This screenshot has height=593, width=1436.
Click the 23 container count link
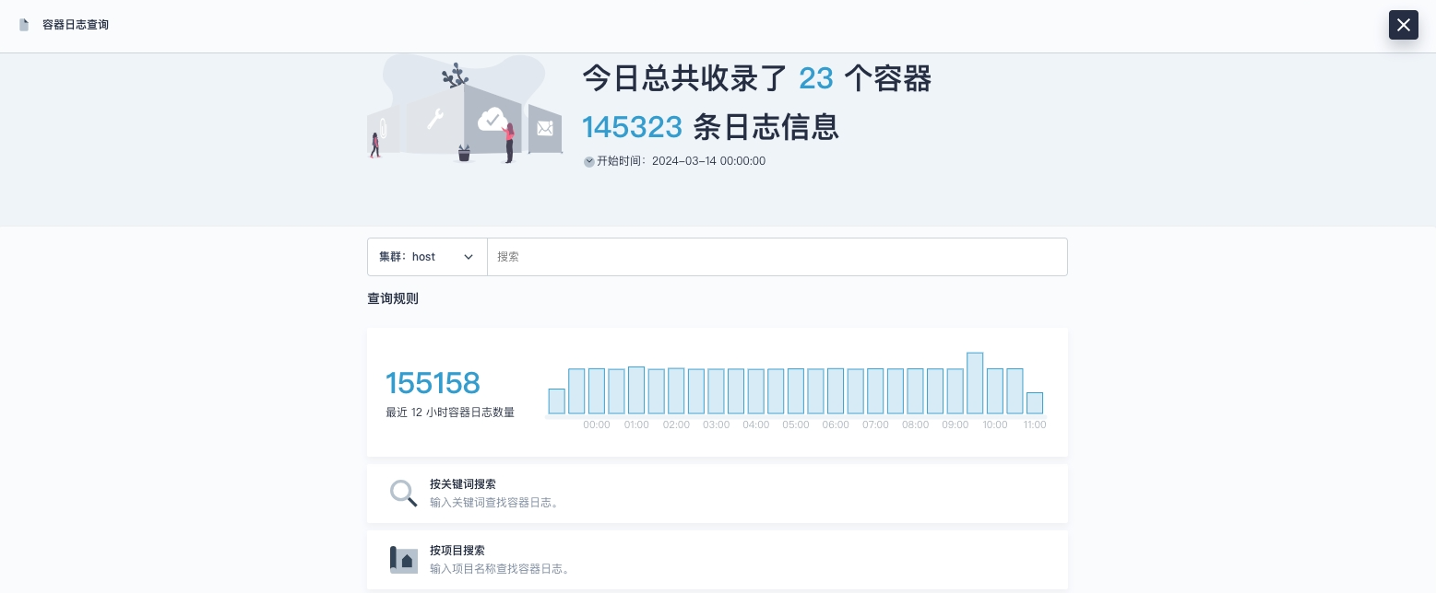tap(815, 78)
